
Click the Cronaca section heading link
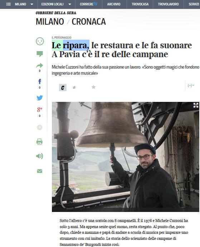(89, 21)
